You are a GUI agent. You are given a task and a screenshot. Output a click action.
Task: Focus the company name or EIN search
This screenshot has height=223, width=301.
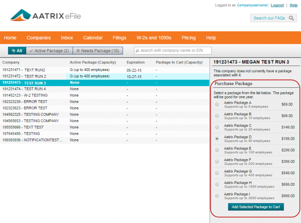173,51
